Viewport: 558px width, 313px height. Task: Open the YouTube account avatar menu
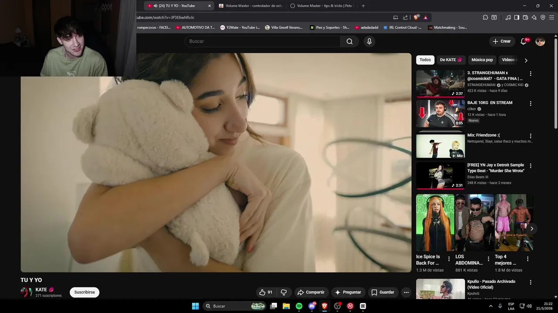point(540,41)
